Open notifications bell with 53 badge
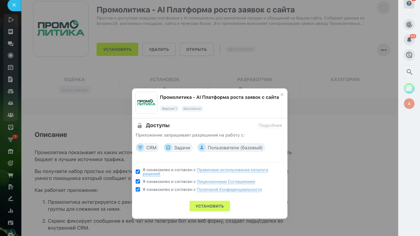 pyautogui.click(x=409, y=40)
